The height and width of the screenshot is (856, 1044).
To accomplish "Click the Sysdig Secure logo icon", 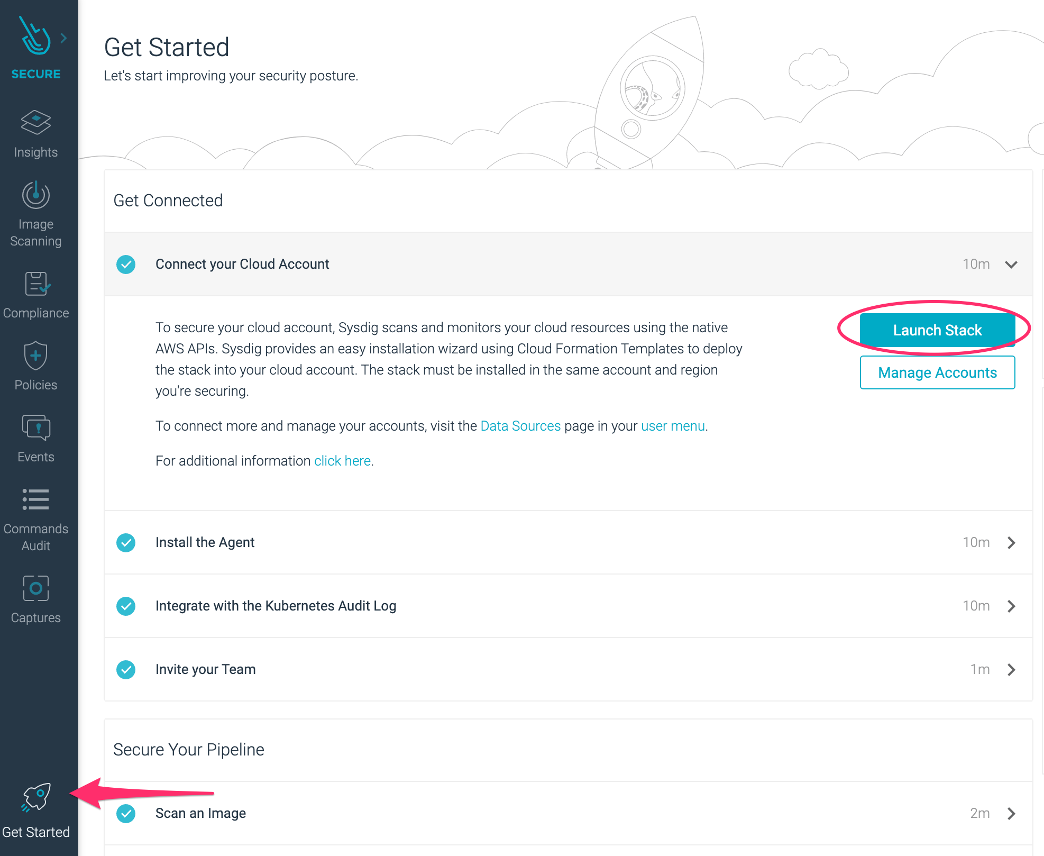I will pos(35,35).
